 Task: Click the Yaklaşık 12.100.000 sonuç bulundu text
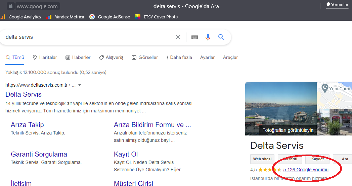pos(56,73)
